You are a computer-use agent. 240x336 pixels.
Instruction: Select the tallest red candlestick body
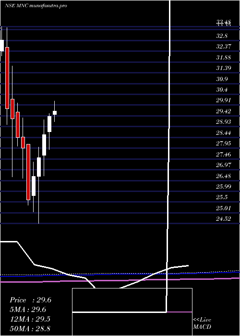[7, 78]
